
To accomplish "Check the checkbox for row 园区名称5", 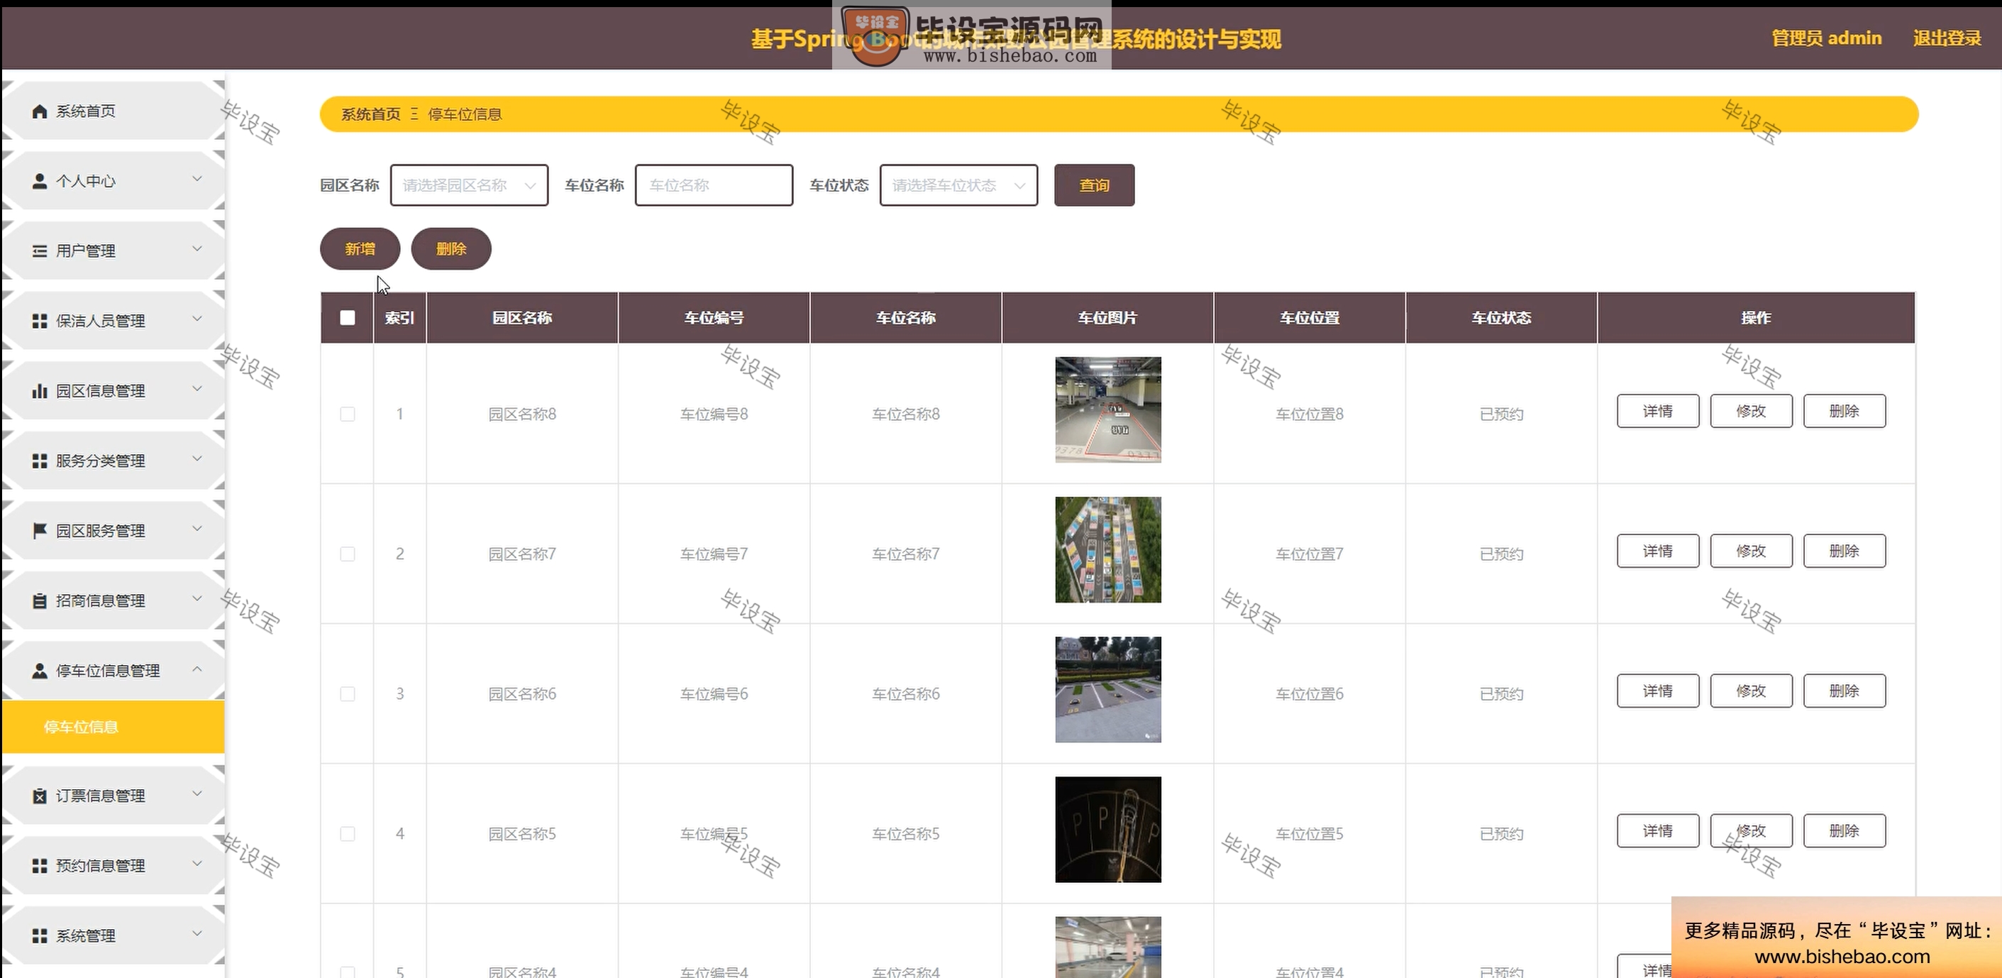I will pyautogui.click(x=348, y=834).
